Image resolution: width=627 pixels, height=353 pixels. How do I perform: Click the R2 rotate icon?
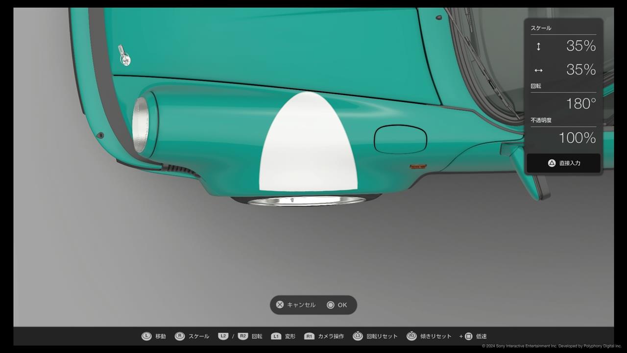tap(243, 336)
